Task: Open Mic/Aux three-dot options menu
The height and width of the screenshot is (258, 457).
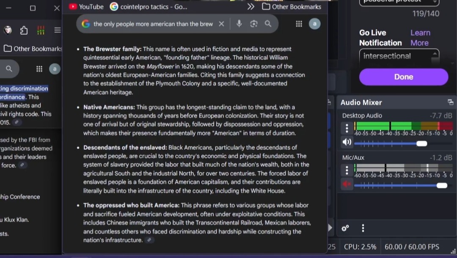Action: [x=347, y=170]
